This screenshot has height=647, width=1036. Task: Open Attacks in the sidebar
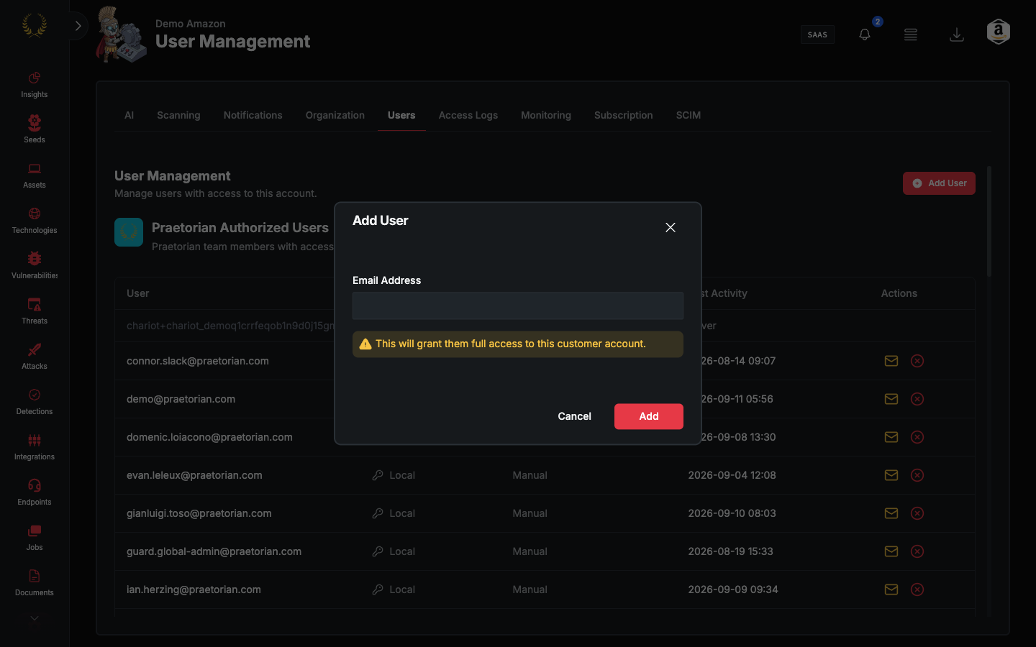(34, 357)
